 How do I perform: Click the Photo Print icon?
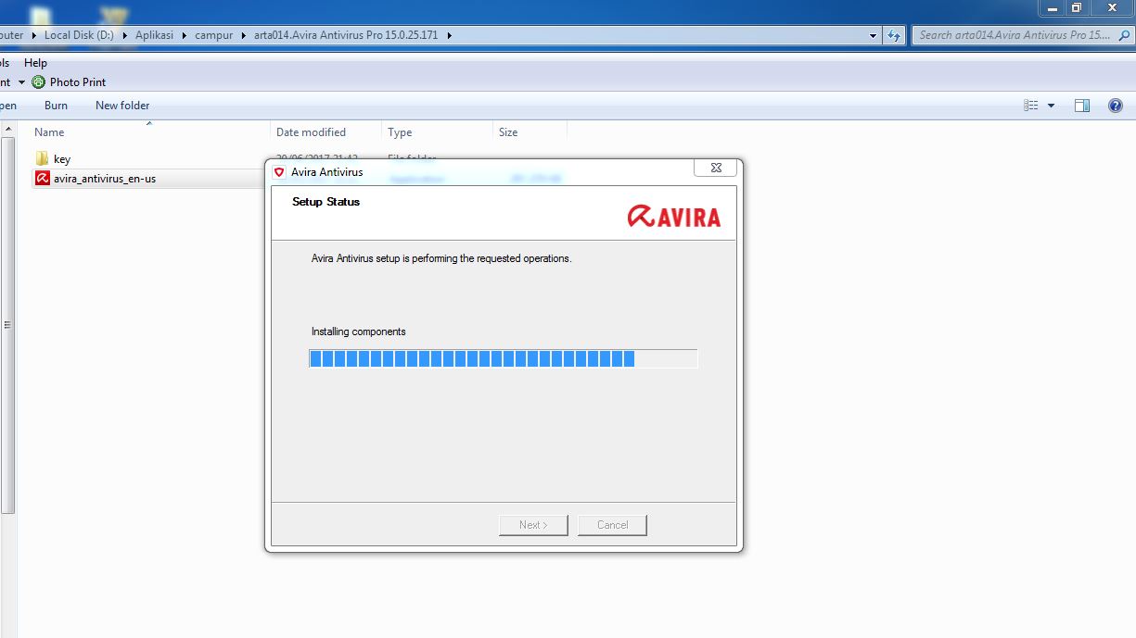point(38,81)
